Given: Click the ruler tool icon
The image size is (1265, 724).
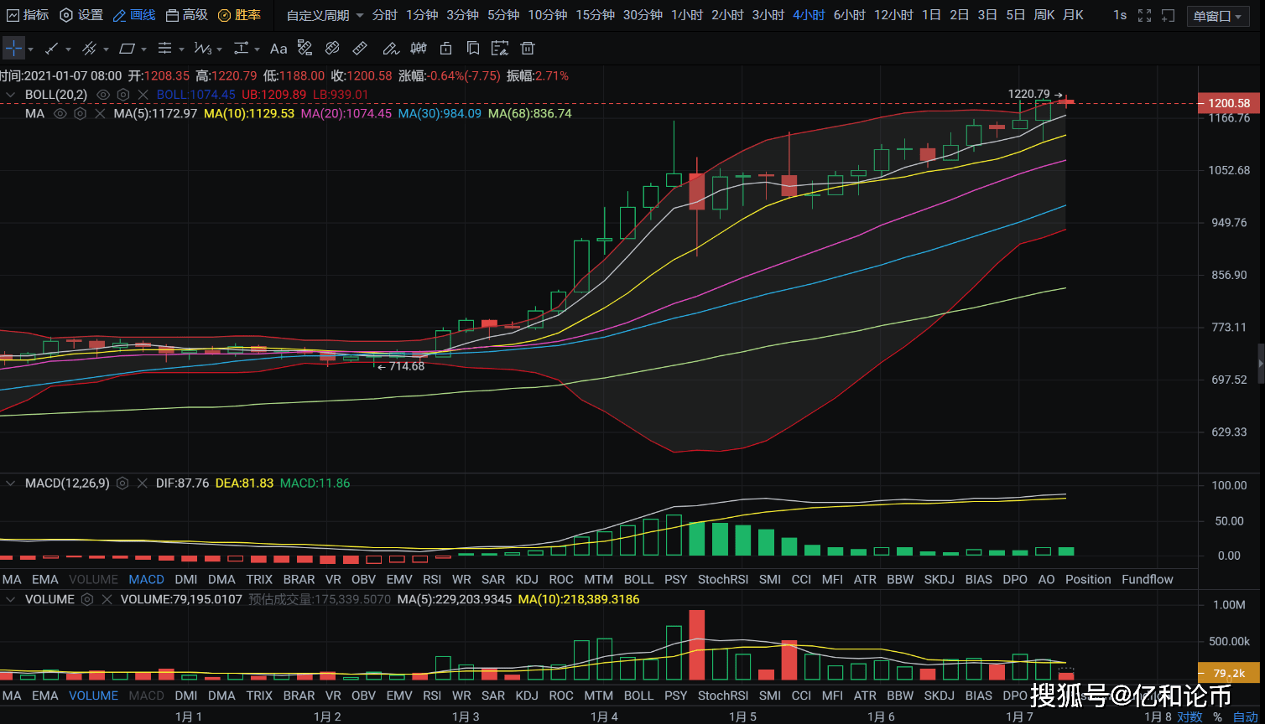Looking at the screenshot, I should [361, 49].
